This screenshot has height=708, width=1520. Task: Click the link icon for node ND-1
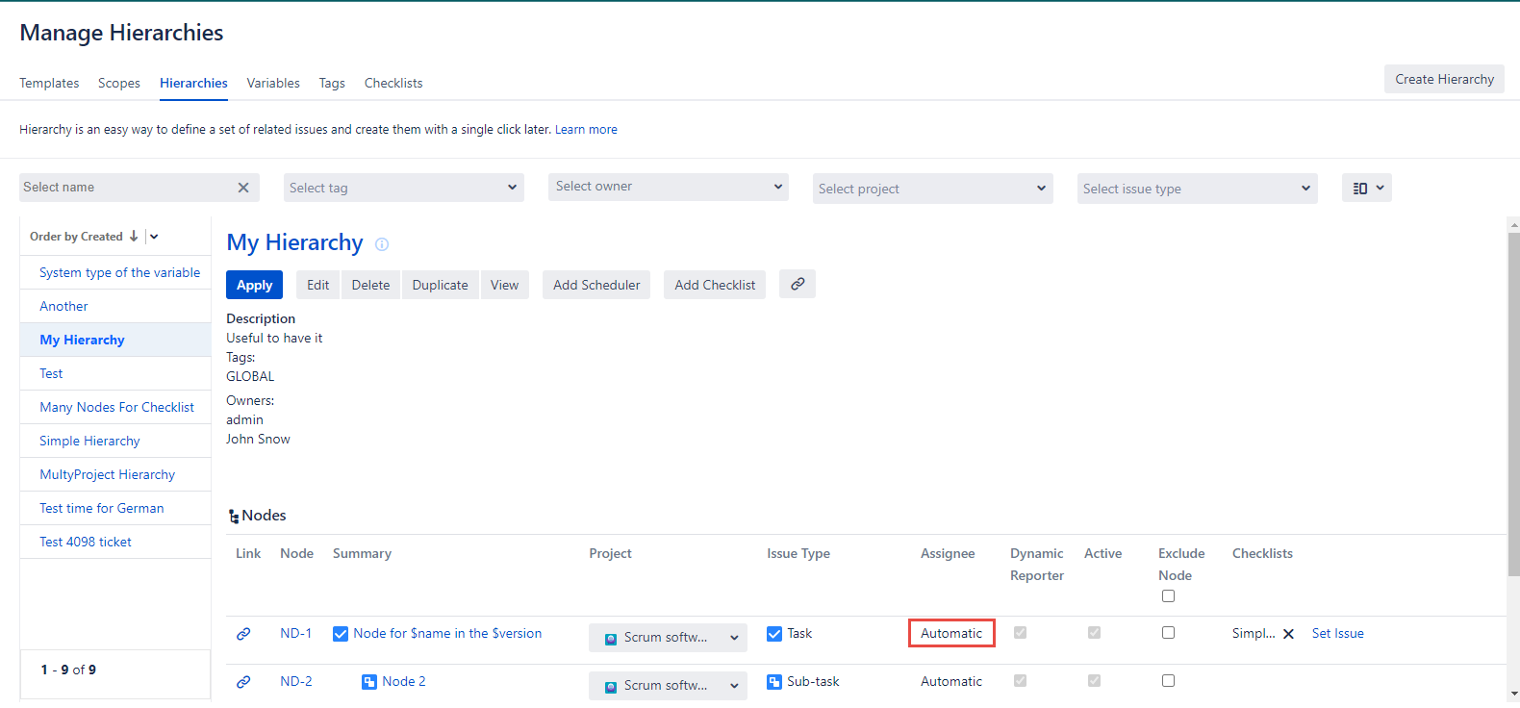(243, 634)
